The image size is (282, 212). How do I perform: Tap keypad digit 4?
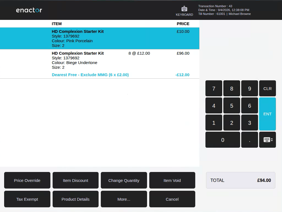click(x=214, y=105)
